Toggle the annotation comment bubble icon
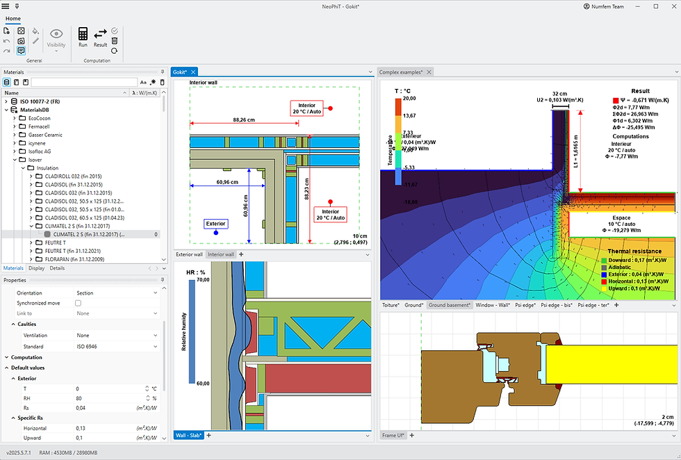The height and width of the screenshot is (460, 681). [21, 51]
